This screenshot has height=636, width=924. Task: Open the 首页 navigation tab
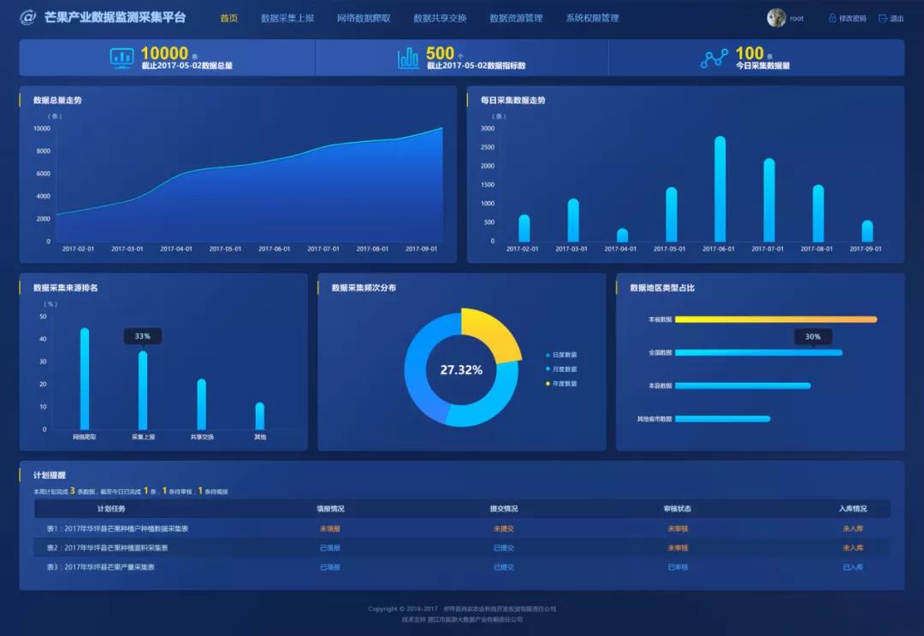[228, 18]
